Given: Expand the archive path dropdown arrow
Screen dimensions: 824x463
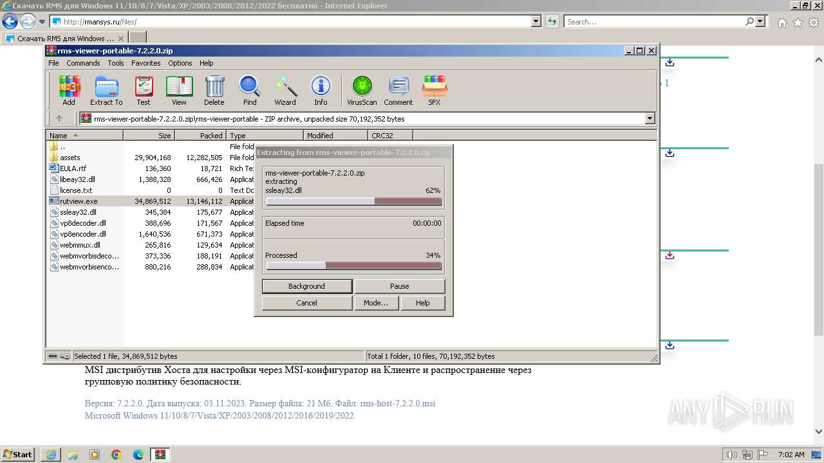Looking at the screenshot, I should 650,118.
